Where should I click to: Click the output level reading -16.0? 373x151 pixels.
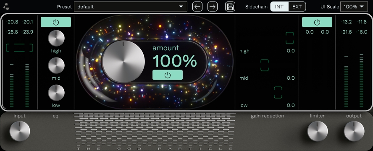362,32
